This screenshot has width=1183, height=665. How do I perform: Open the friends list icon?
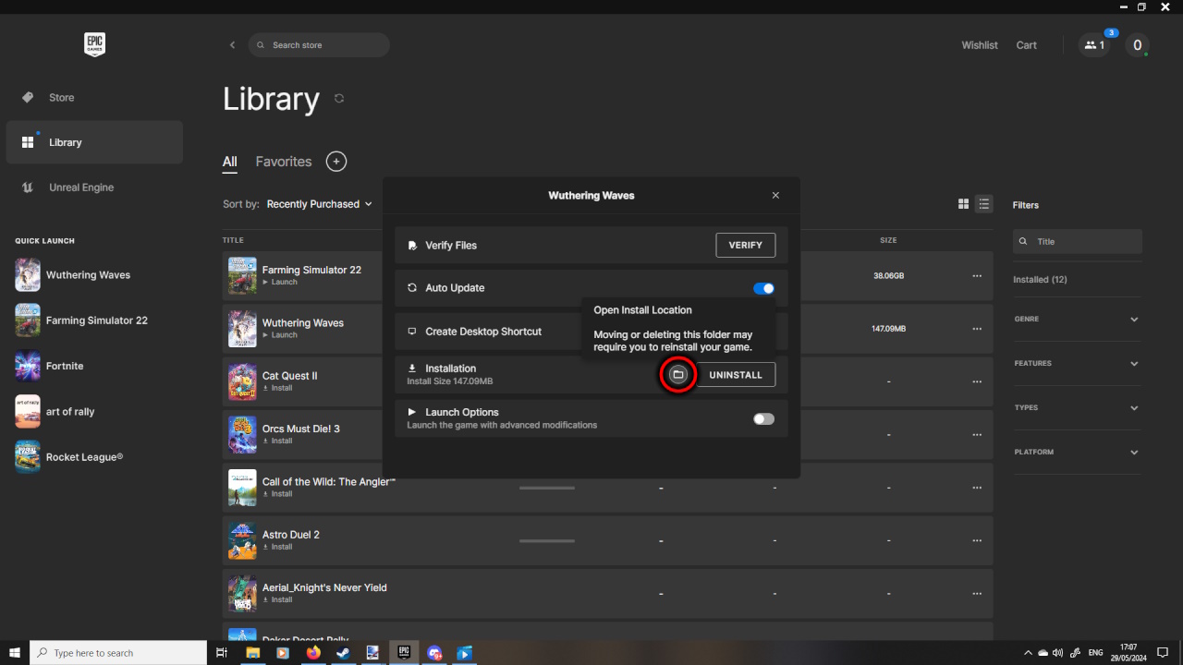coord(1094,45)
